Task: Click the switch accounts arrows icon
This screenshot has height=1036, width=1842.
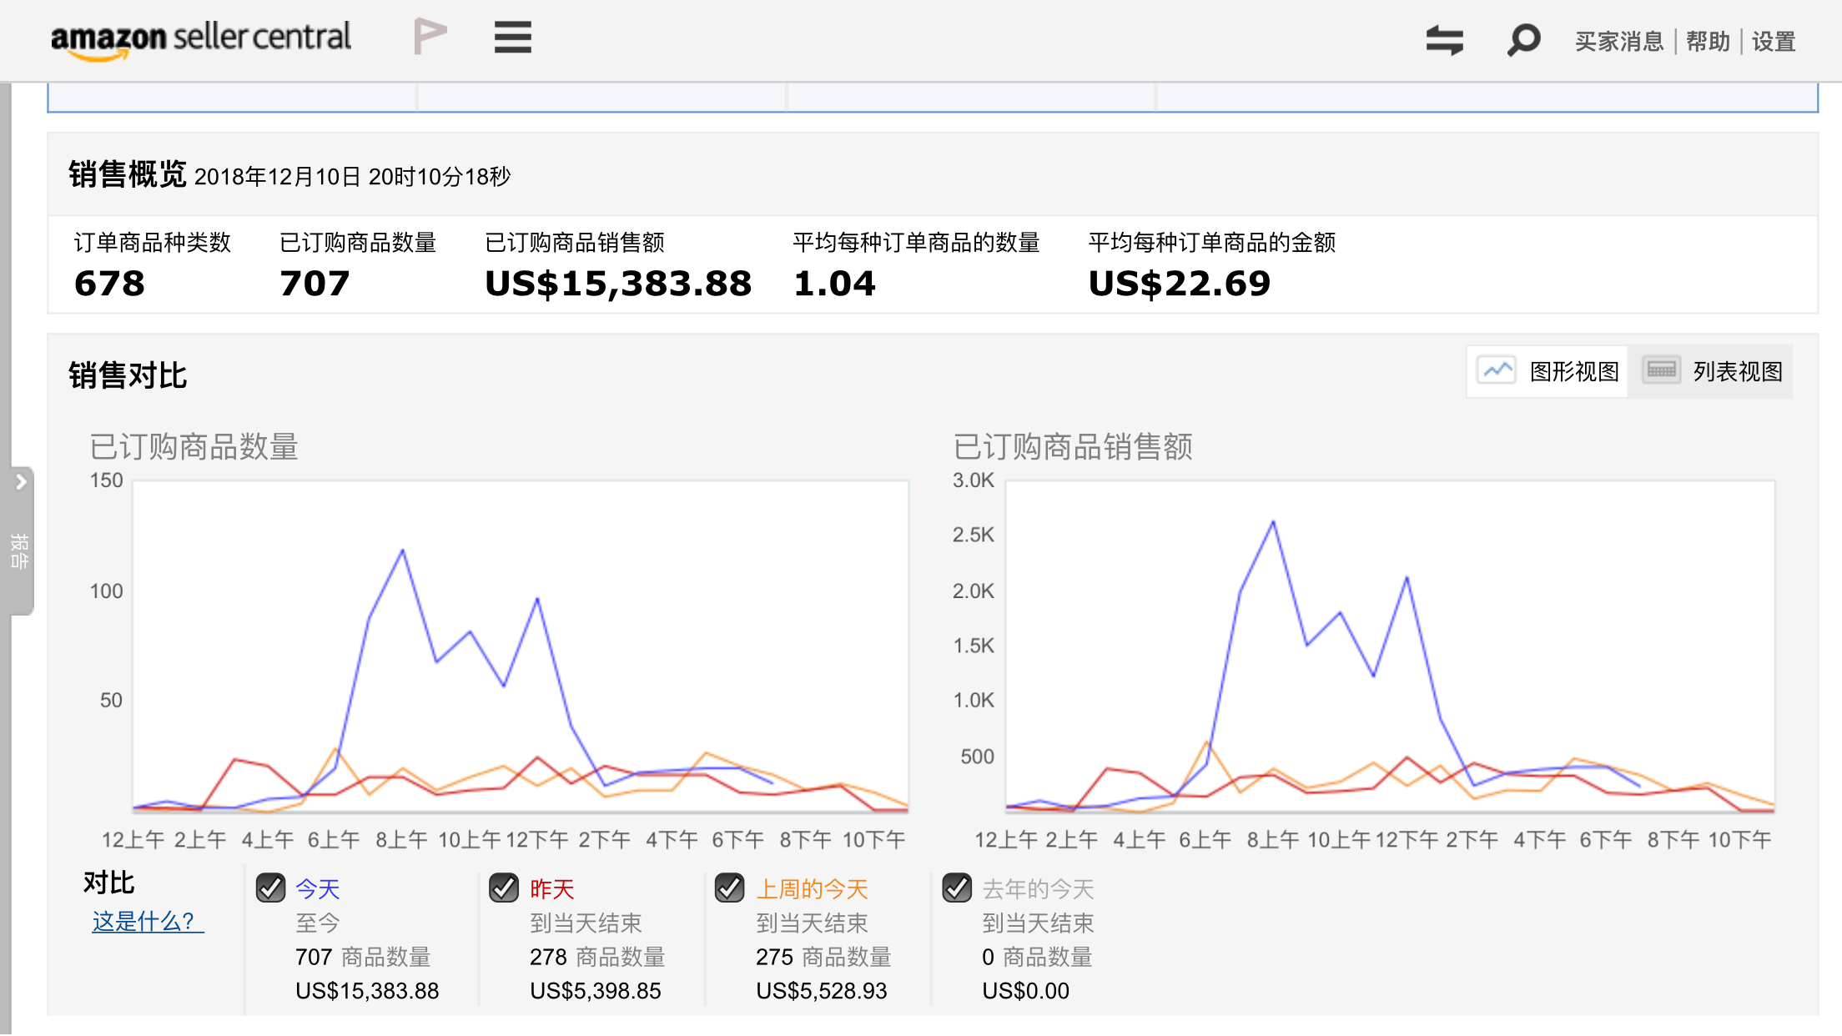Action: (1444, 40)
